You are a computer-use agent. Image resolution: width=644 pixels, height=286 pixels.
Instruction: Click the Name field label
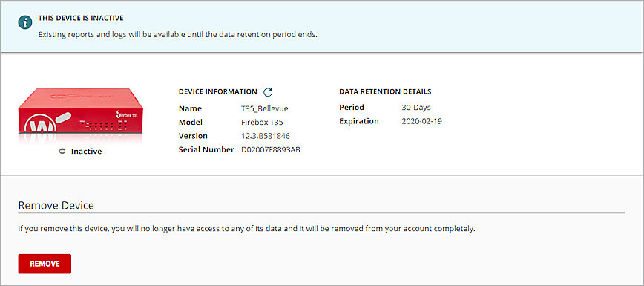point(190,108)
